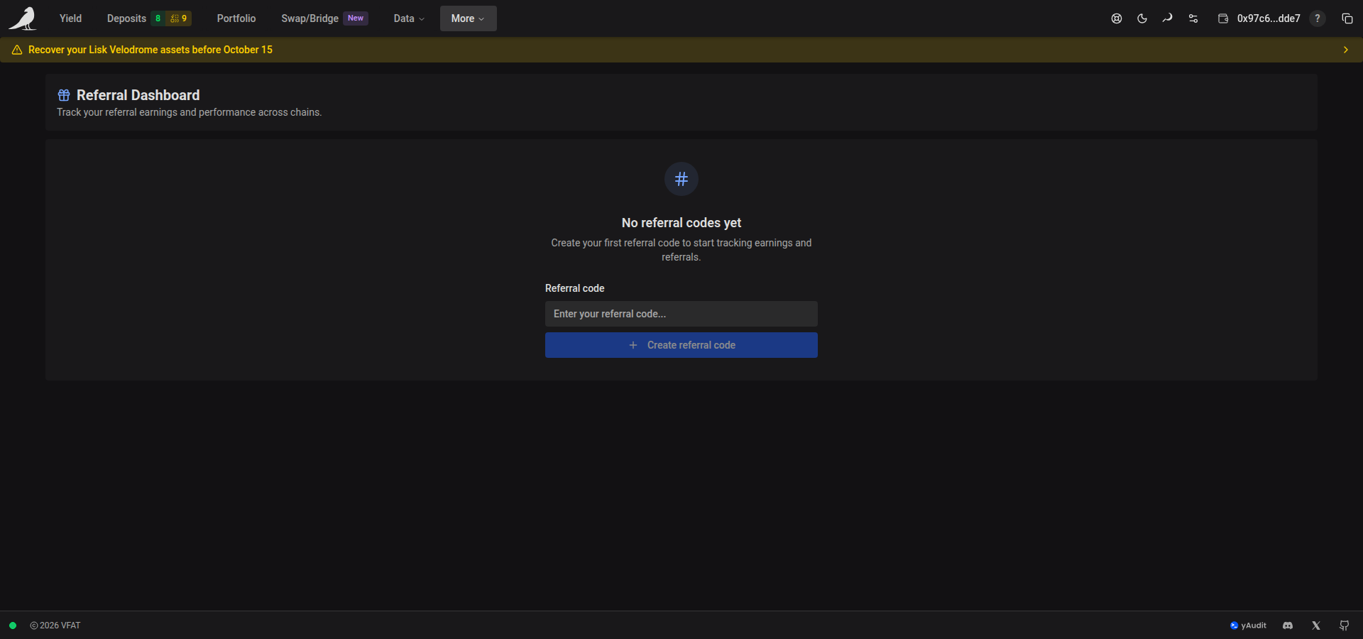Screen dimensions: 1363x639
Task: Click the question mark help button
Action: coord(1318,18)
